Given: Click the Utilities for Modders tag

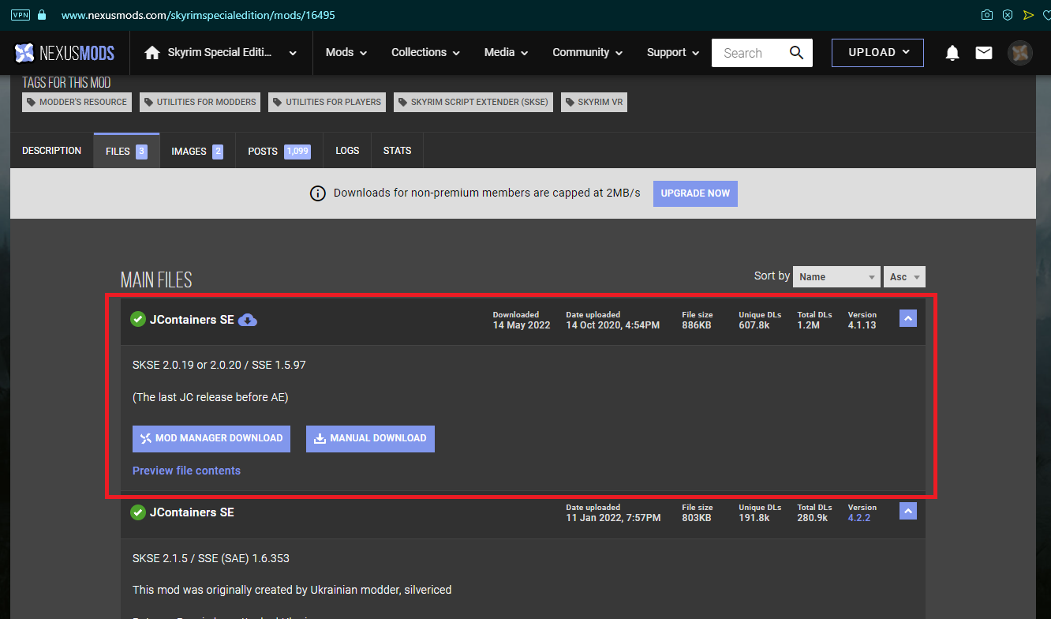Looking at the screenshot, I should click(200, 102).
